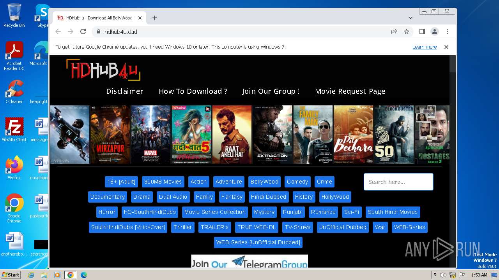Screen dimensions: 499x280
Task: Launch Internet Explorer from taskbar
Action: point(31,275)
